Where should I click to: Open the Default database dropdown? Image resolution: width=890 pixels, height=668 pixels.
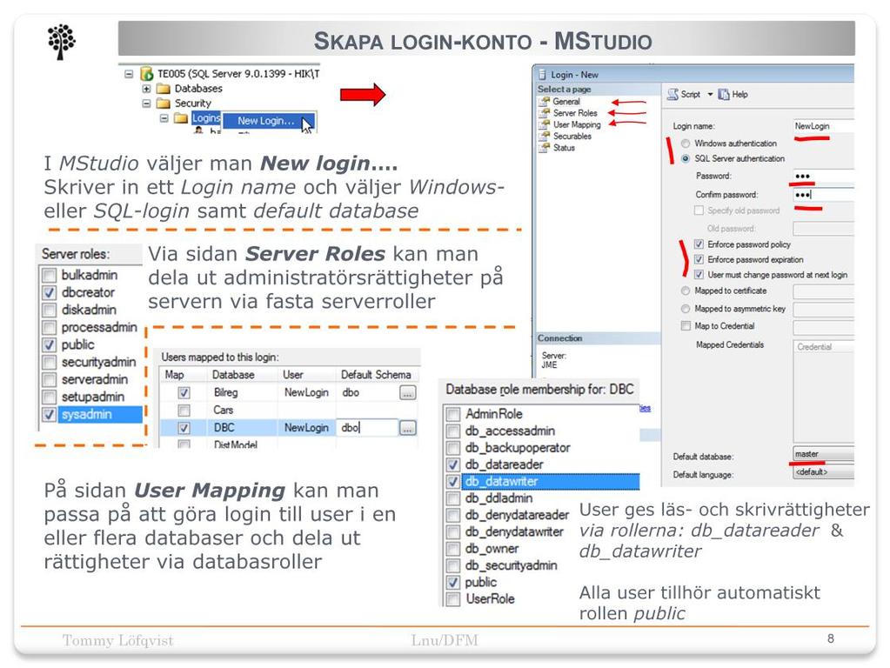coord(823,454)
